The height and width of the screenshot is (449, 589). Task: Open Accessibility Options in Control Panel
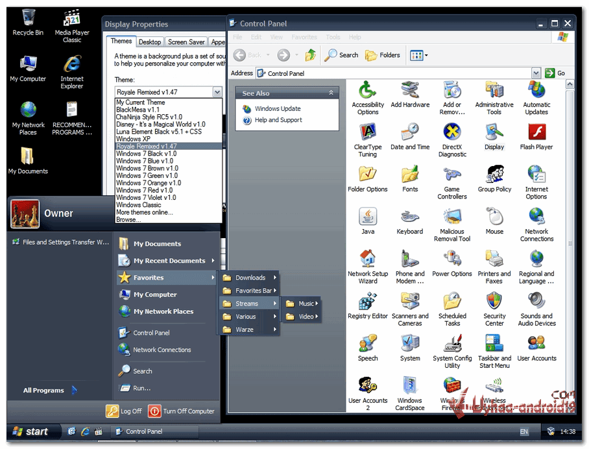(367, 99)
